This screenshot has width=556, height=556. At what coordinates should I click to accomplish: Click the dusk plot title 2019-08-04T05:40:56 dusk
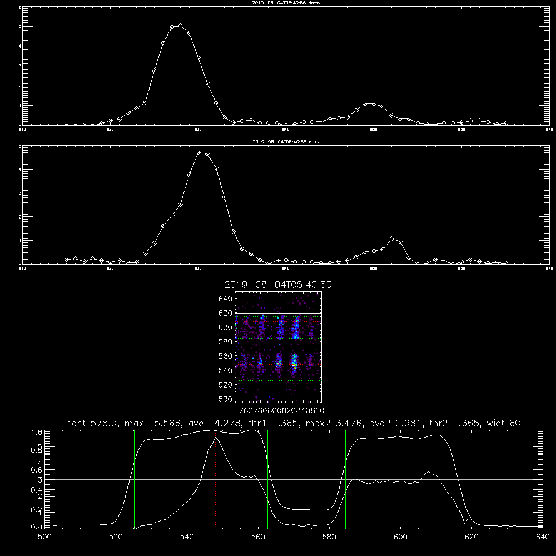[x=286, y=142]
